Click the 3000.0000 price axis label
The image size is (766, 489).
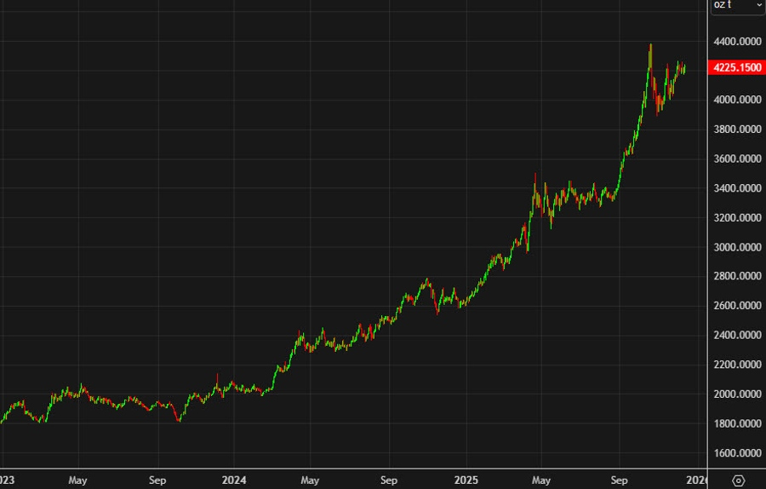point(737,247)
